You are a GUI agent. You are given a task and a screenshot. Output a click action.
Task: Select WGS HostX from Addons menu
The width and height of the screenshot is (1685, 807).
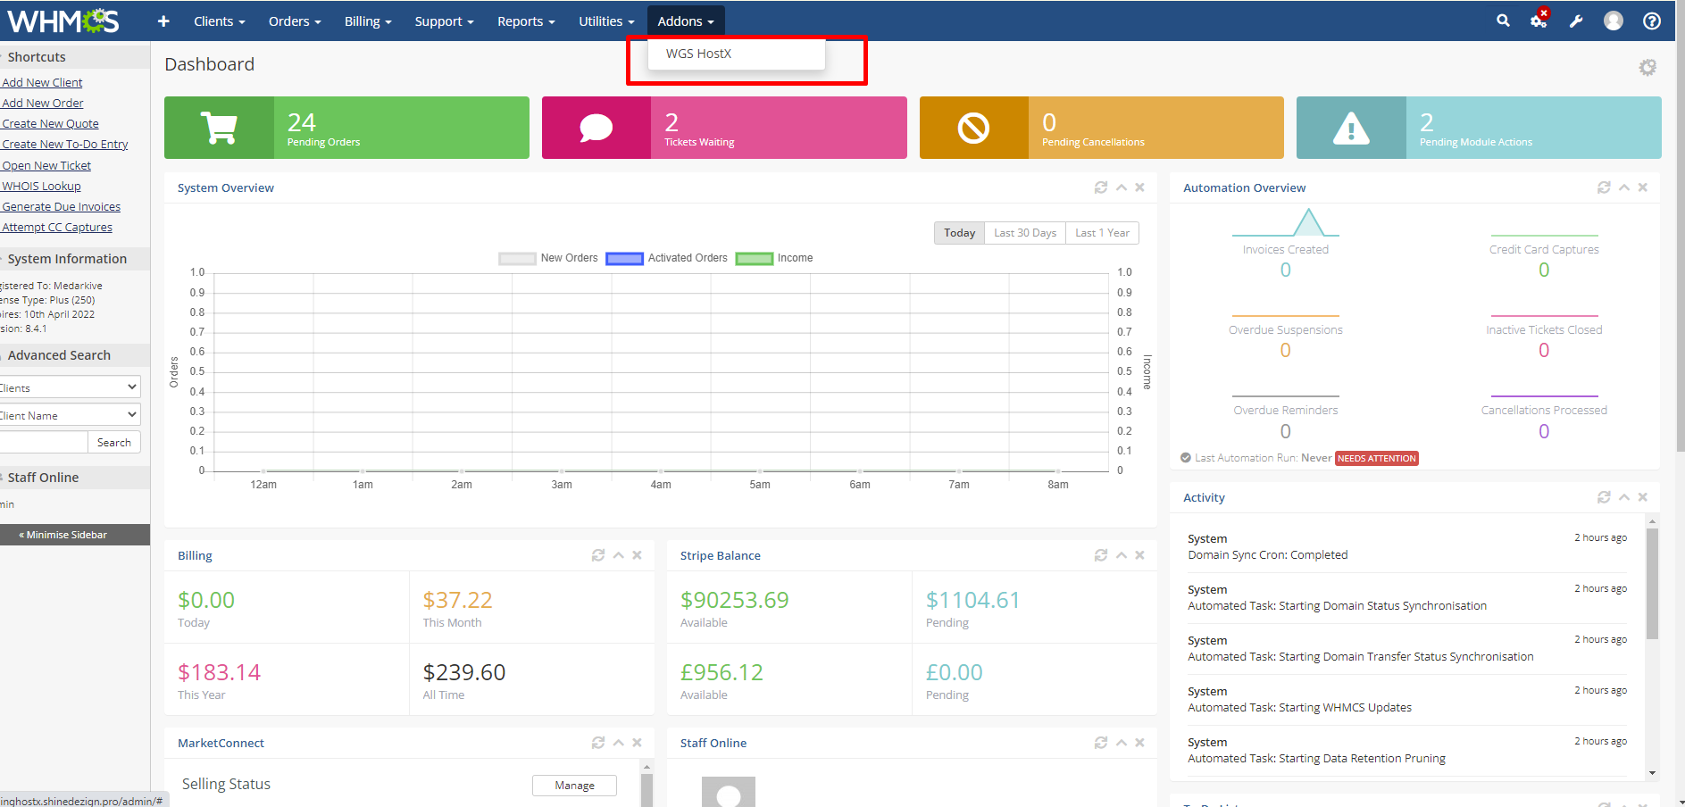click(699, 54)
